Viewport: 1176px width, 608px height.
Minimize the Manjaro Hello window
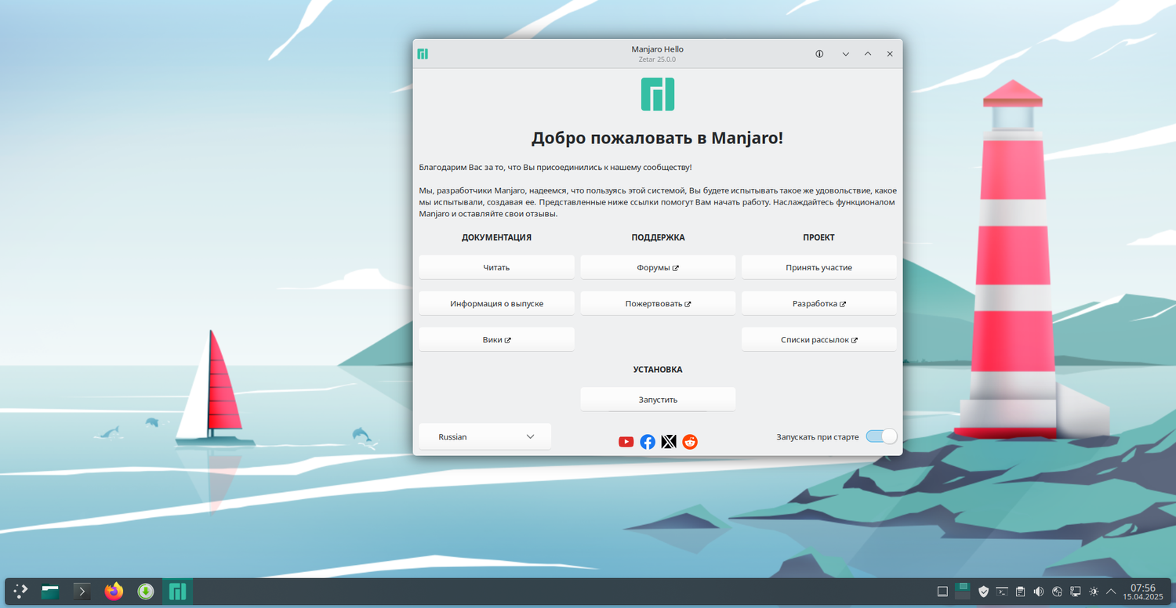point(846,54)
